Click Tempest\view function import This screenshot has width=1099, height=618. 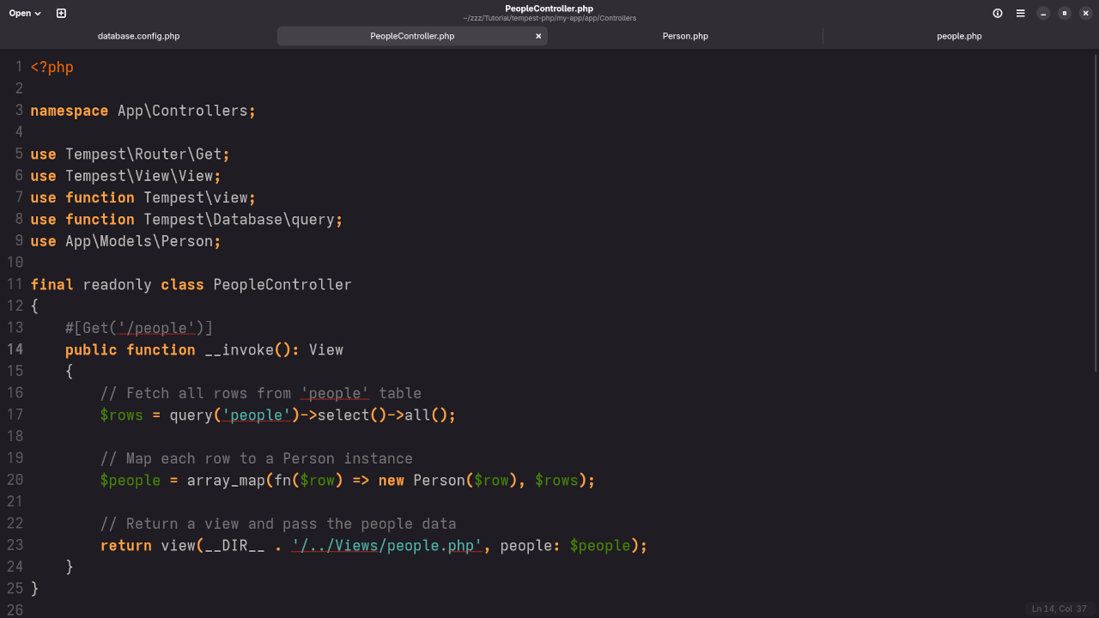click(x=196, y=197)
